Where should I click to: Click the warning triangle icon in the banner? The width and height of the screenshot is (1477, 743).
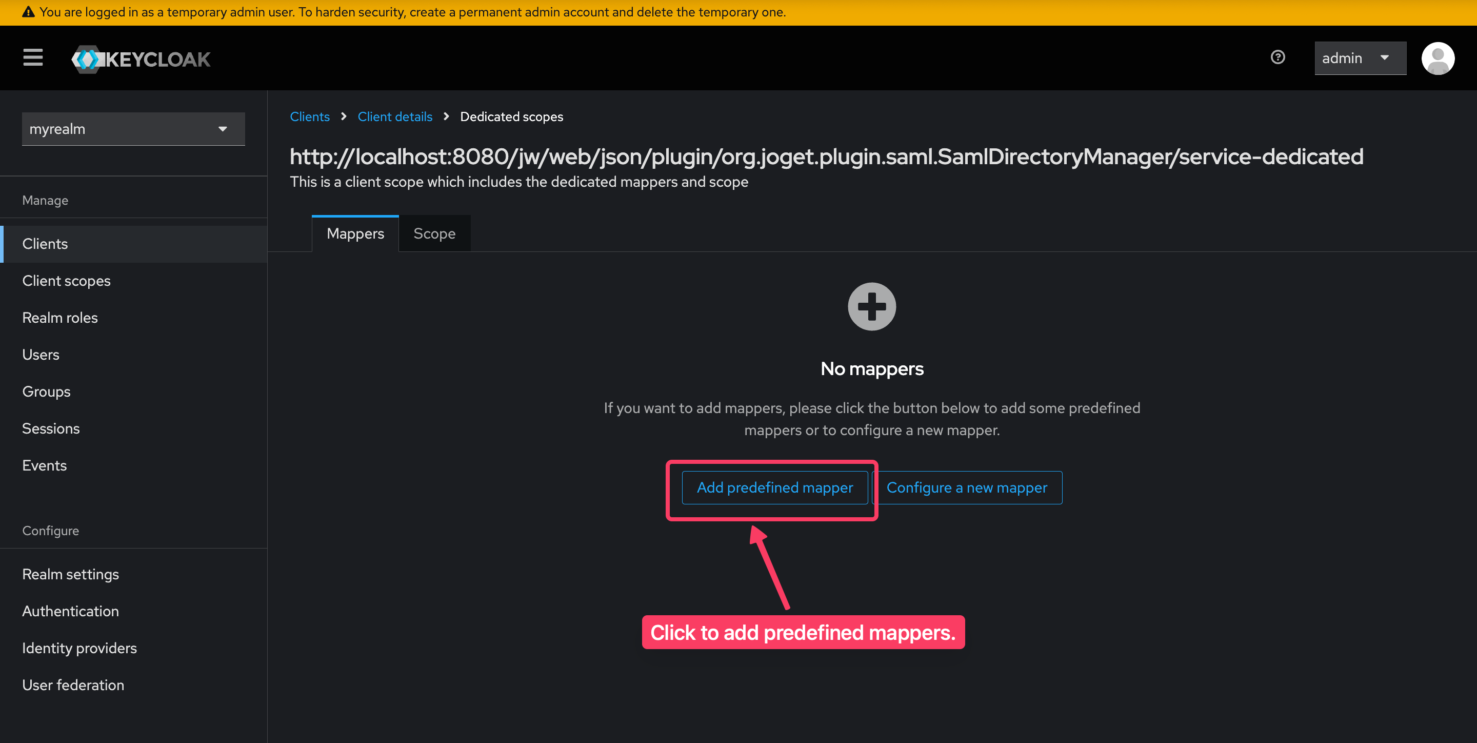[28, 12]
